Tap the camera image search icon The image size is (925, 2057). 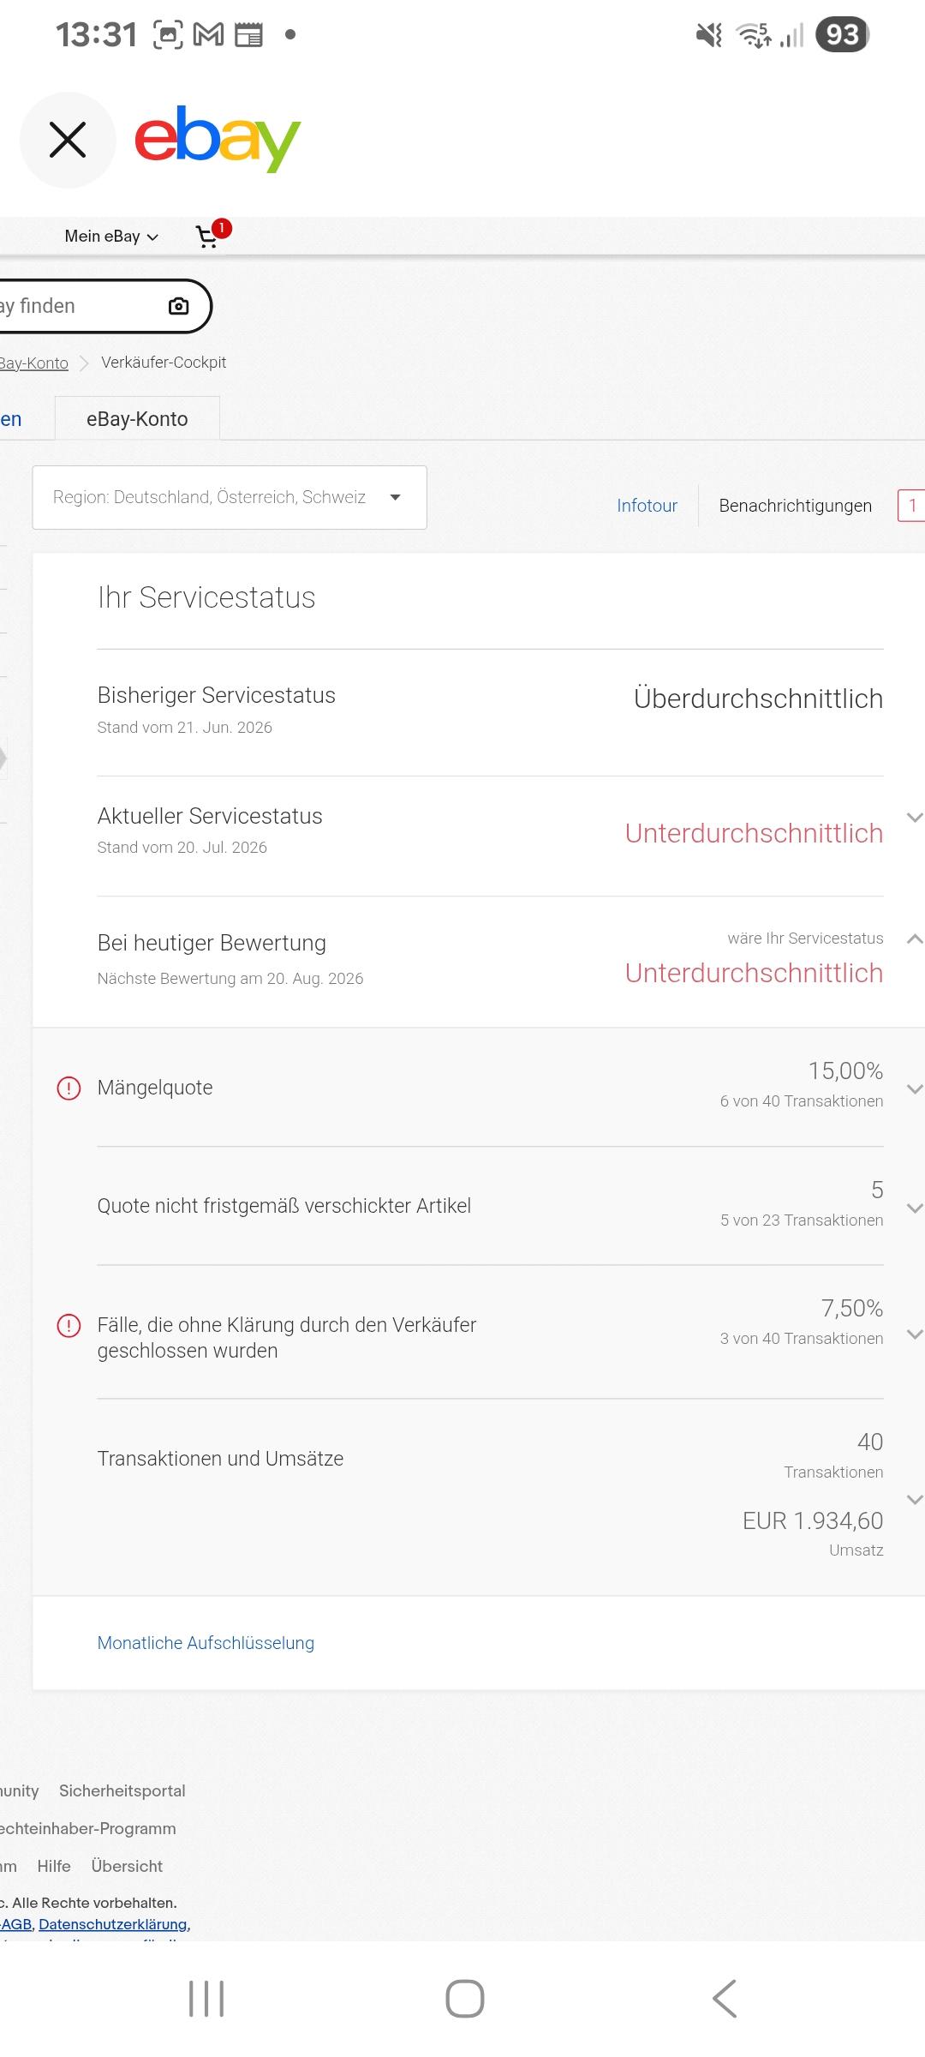[178, 306]
